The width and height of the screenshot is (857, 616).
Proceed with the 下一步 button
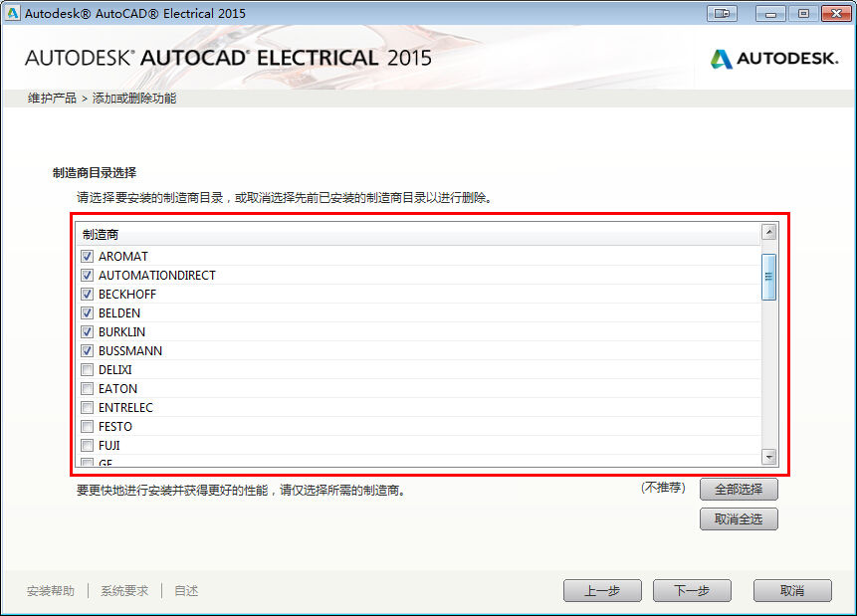(x=692, y=591)
